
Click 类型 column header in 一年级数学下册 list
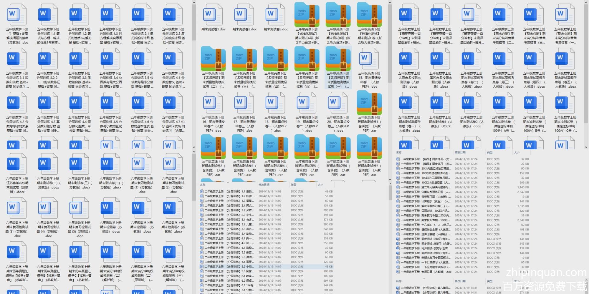click(x=489, y=153)
